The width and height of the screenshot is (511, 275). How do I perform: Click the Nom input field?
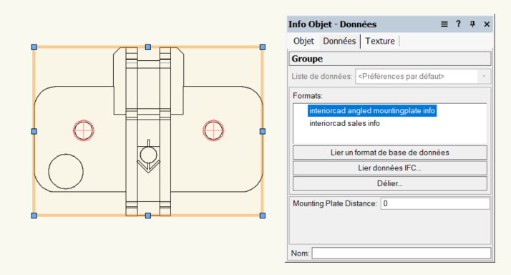401,253
